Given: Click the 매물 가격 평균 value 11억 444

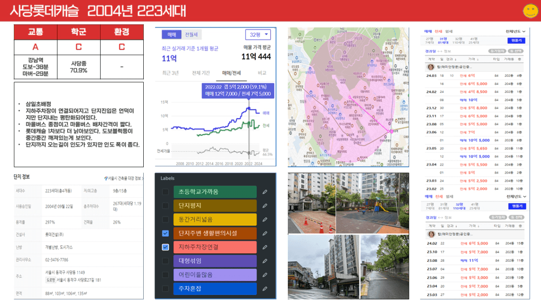Looking at the screenshot, I should pos(256,56).
